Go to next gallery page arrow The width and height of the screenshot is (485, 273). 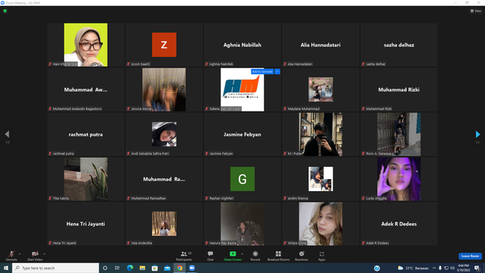477,134
